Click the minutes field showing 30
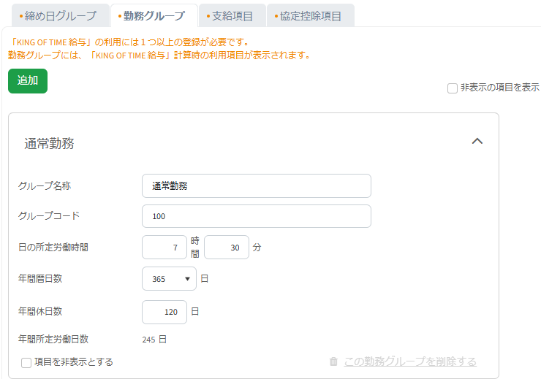The height and width of the screenshot is (379, 541). click(227, 247)
